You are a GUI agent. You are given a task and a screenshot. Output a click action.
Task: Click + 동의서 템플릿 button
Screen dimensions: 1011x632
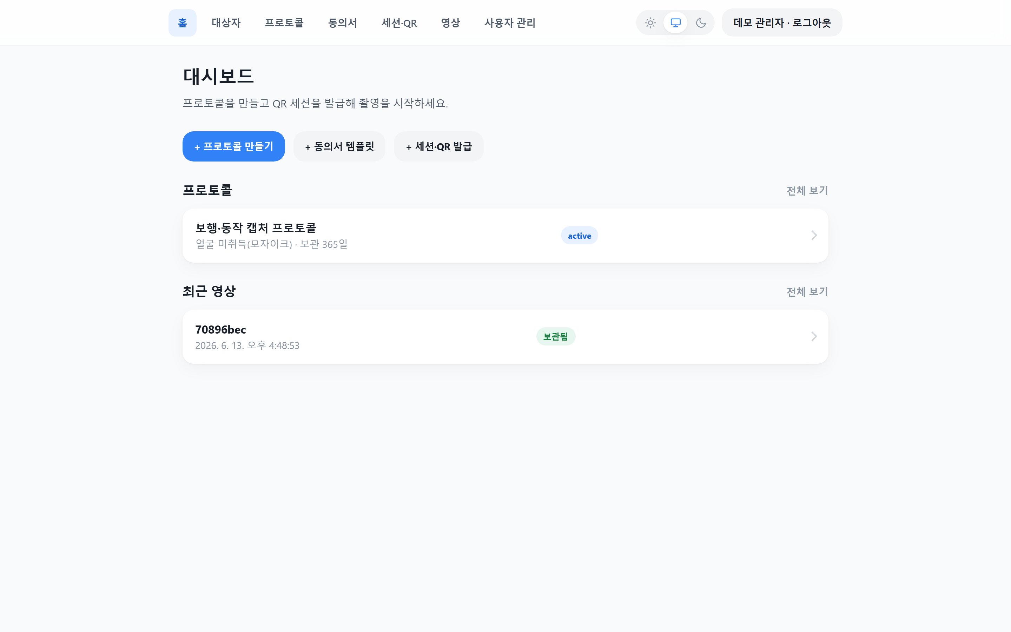[x=339, y=146]
